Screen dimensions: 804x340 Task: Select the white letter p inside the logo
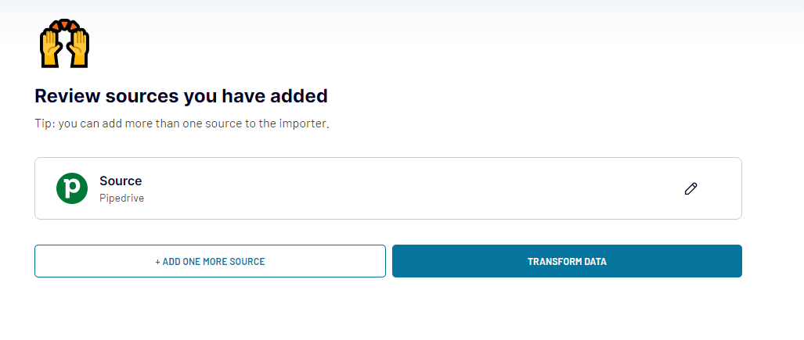pyautogui.click(x=73, y=189)
